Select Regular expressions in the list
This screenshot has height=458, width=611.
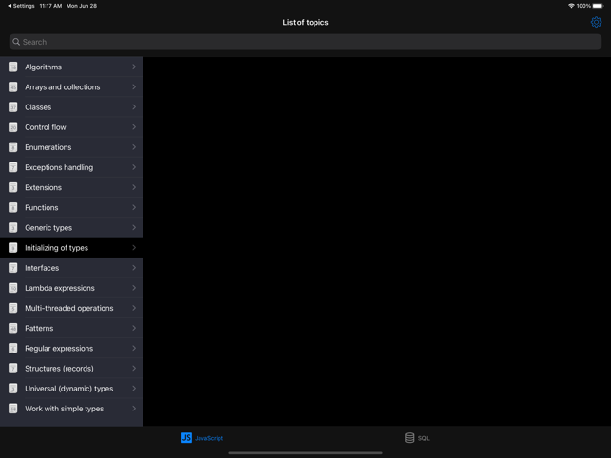(59, 349)
